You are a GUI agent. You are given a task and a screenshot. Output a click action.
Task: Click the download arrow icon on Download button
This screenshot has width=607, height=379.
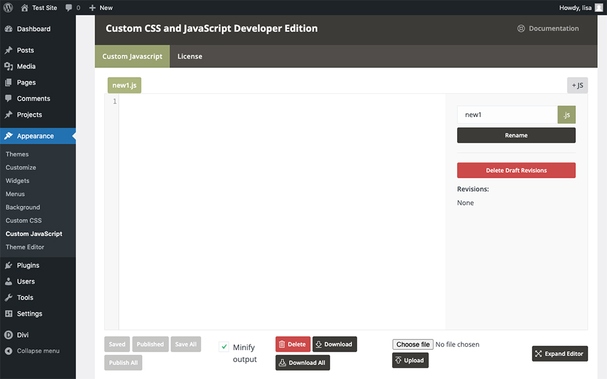tap(319, 344)
